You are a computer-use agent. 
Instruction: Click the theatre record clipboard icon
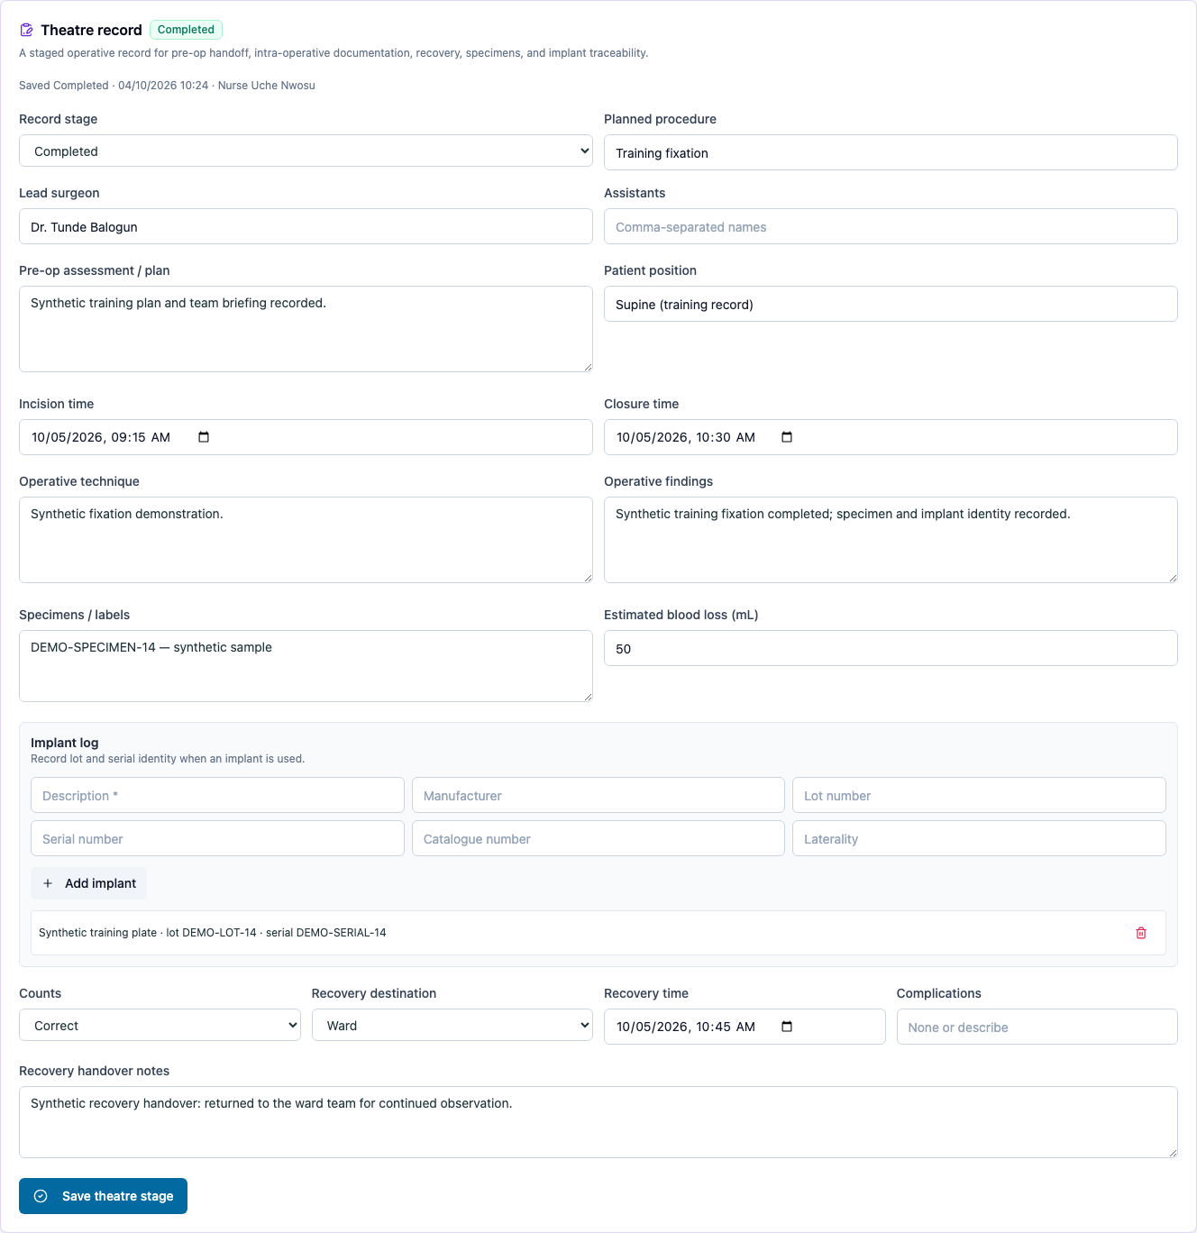click(x=27, y=30)
